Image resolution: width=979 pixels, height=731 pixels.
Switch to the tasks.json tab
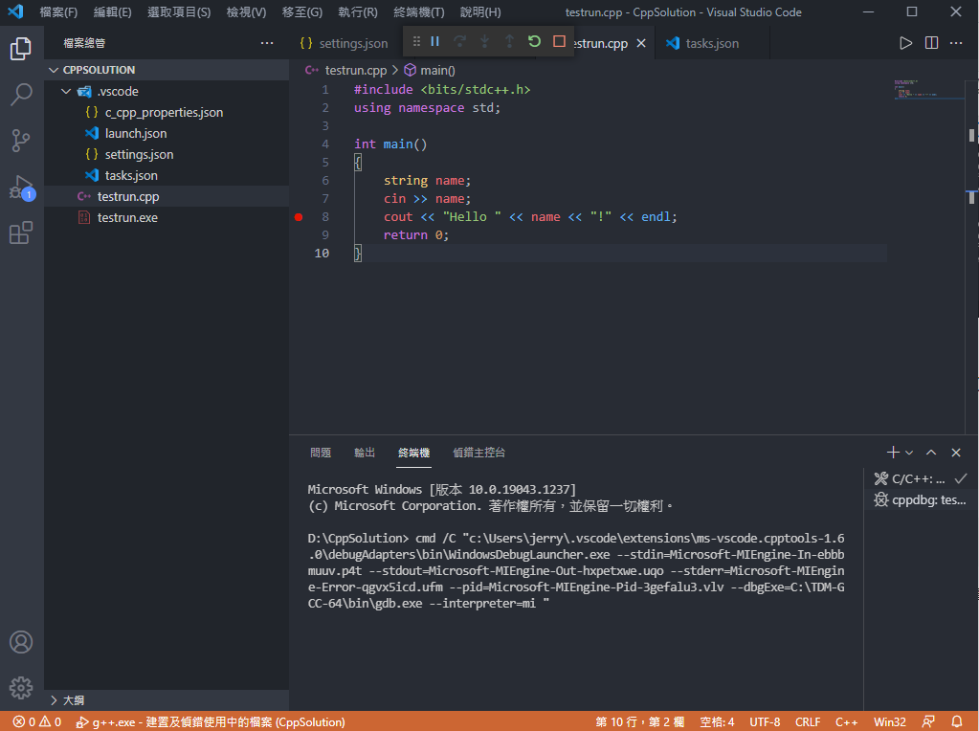click(x=711, y=43)
